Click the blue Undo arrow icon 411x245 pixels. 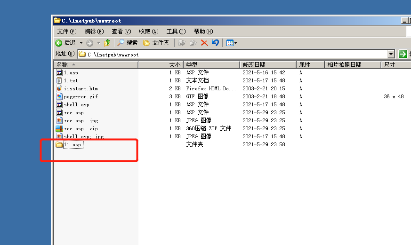pos(215,42)
